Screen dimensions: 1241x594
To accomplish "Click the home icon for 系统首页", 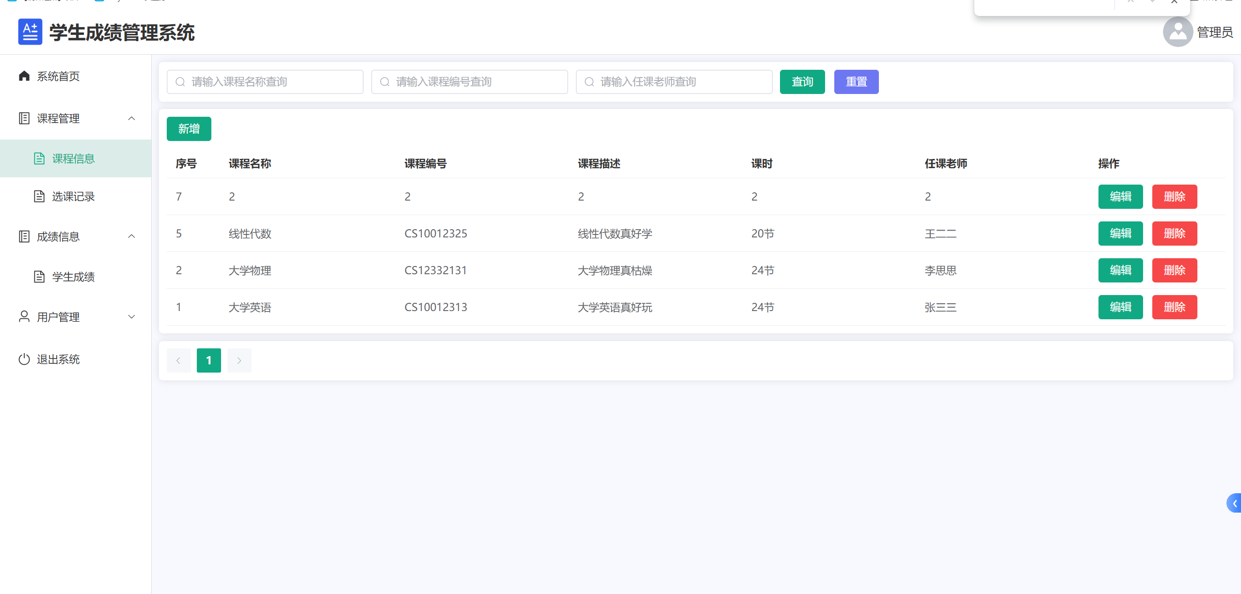I will point(24,76).
